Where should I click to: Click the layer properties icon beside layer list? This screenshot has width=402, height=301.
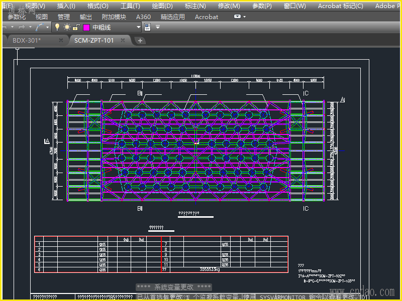147,27
